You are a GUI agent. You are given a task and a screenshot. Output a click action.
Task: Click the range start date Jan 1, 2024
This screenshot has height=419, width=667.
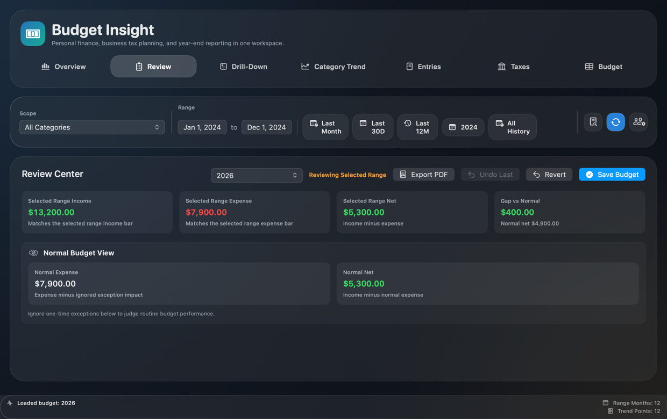202,127
